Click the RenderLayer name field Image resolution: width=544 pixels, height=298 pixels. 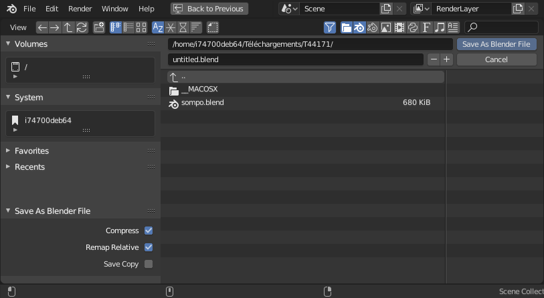pyautogui.click(x=471, y=9)
